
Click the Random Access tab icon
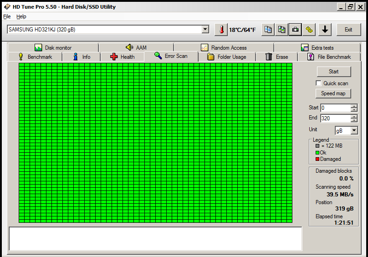coord(204,47)
